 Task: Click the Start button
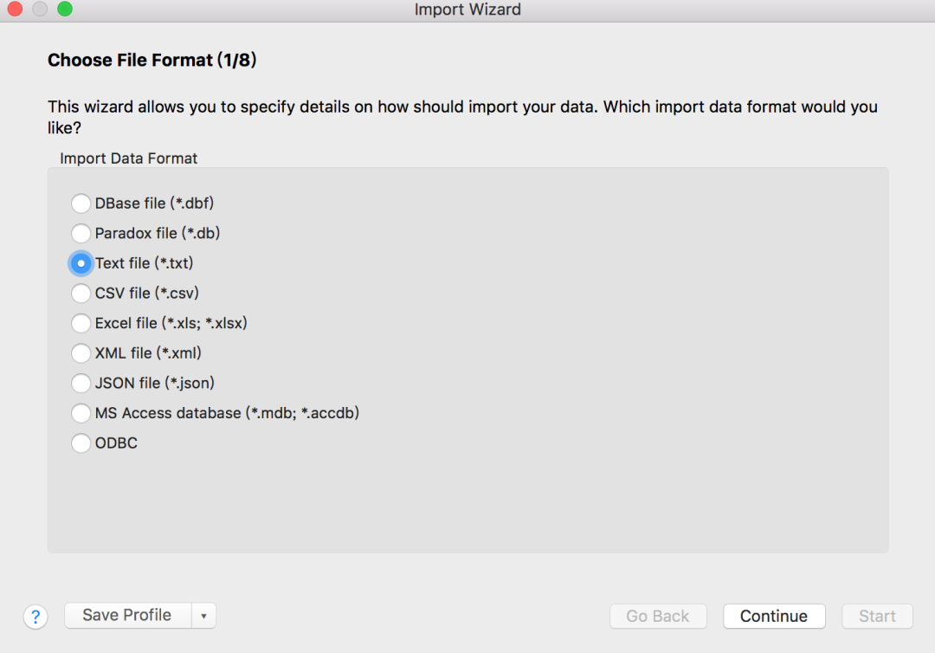pyautogui.click(x=877, y=617)
